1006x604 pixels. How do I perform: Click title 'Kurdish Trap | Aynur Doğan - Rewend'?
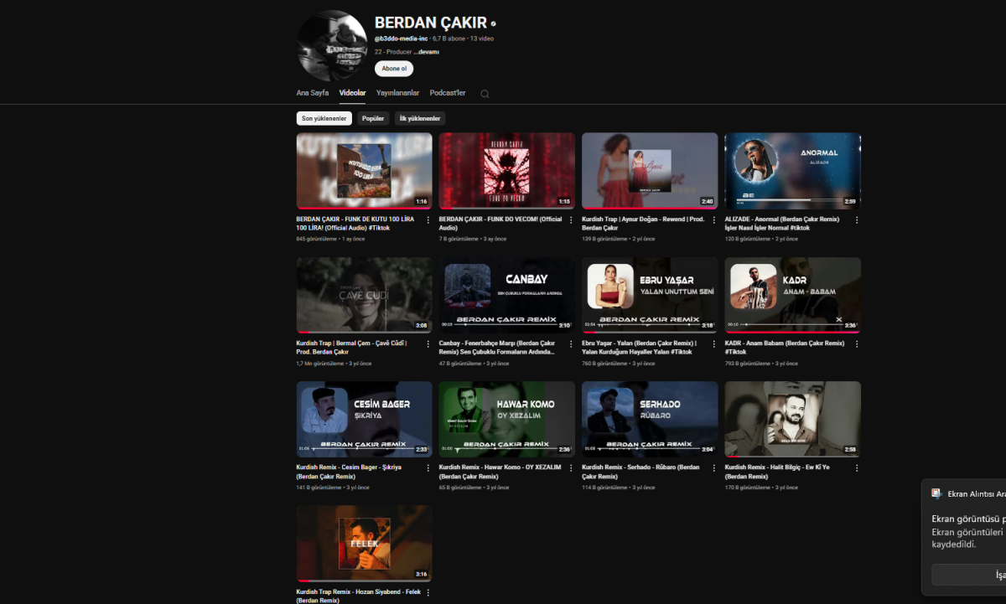643,224
